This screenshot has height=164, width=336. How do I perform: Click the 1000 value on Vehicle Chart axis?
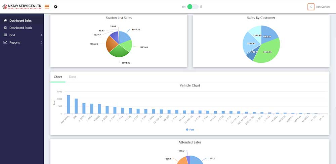[x=59, y=99]
